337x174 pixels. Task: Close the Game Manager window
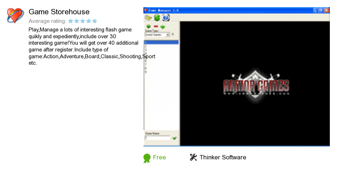pos(327,10)
